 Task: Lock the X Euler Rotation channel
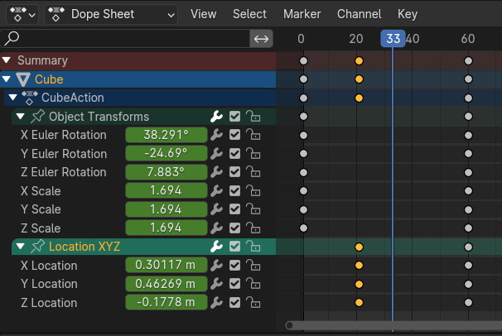click(x=253, y=135)
